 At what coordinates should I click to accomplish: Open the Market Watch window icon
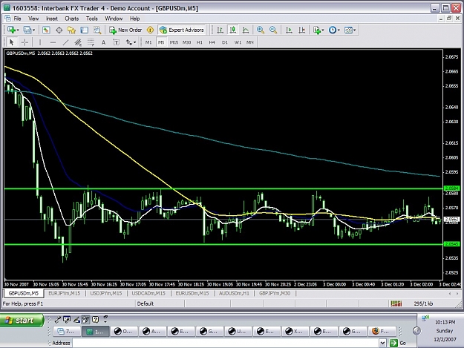(x=46, y=30)
